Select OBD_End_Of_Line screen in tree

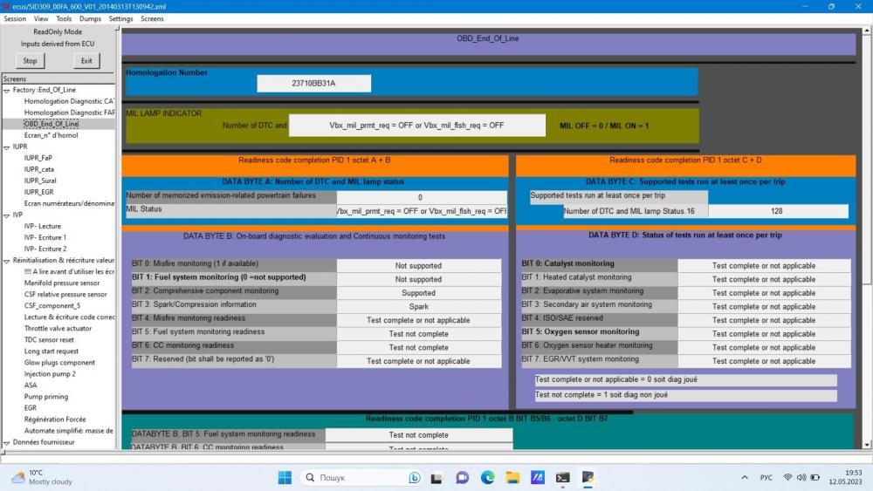click(x=52, y=124)
